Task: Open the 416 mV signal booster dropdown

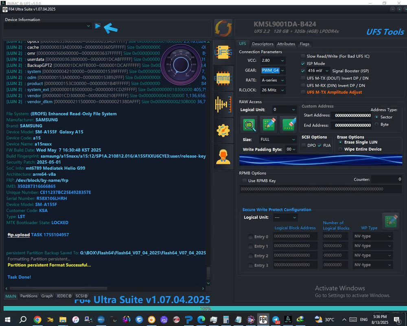Action: pos(318,71)
